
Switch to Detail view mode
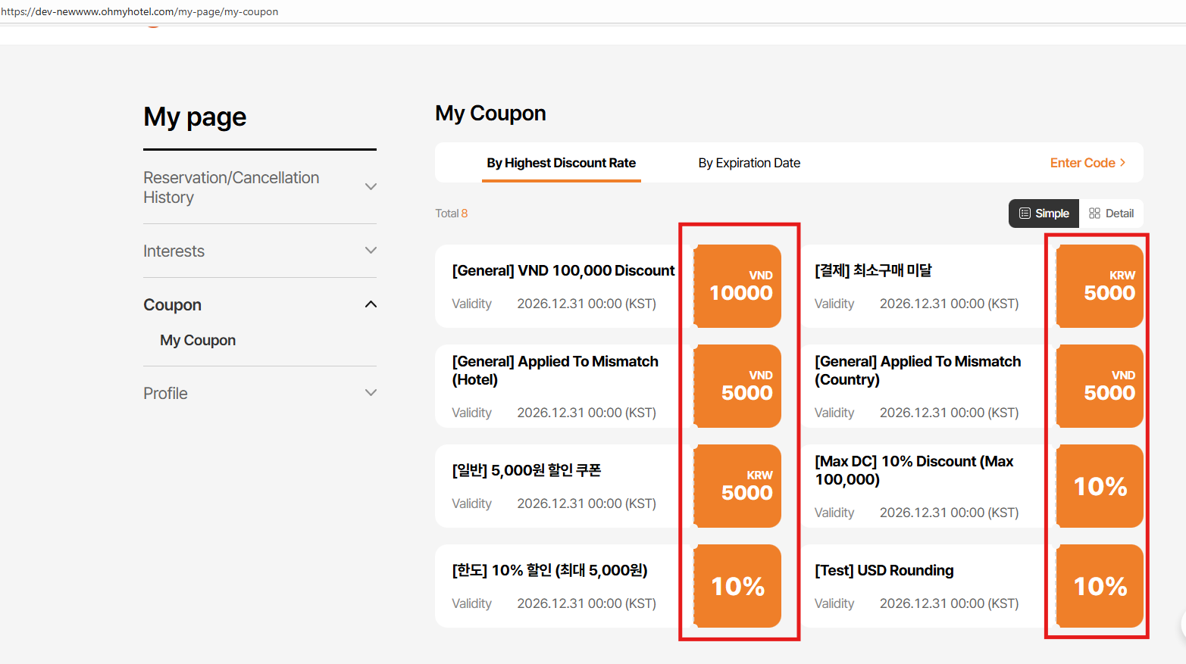point(1111,214)
